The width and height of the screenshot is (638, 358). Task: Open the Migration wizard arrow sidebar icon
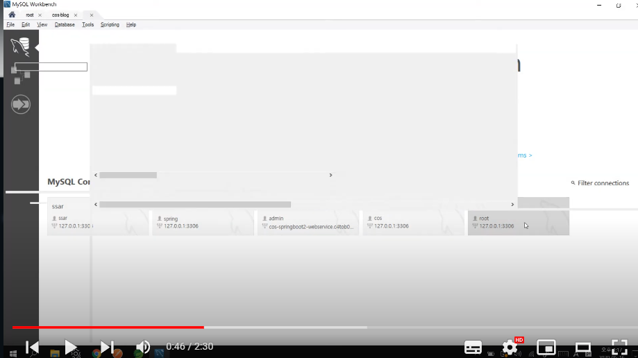(x=21, y=105)
